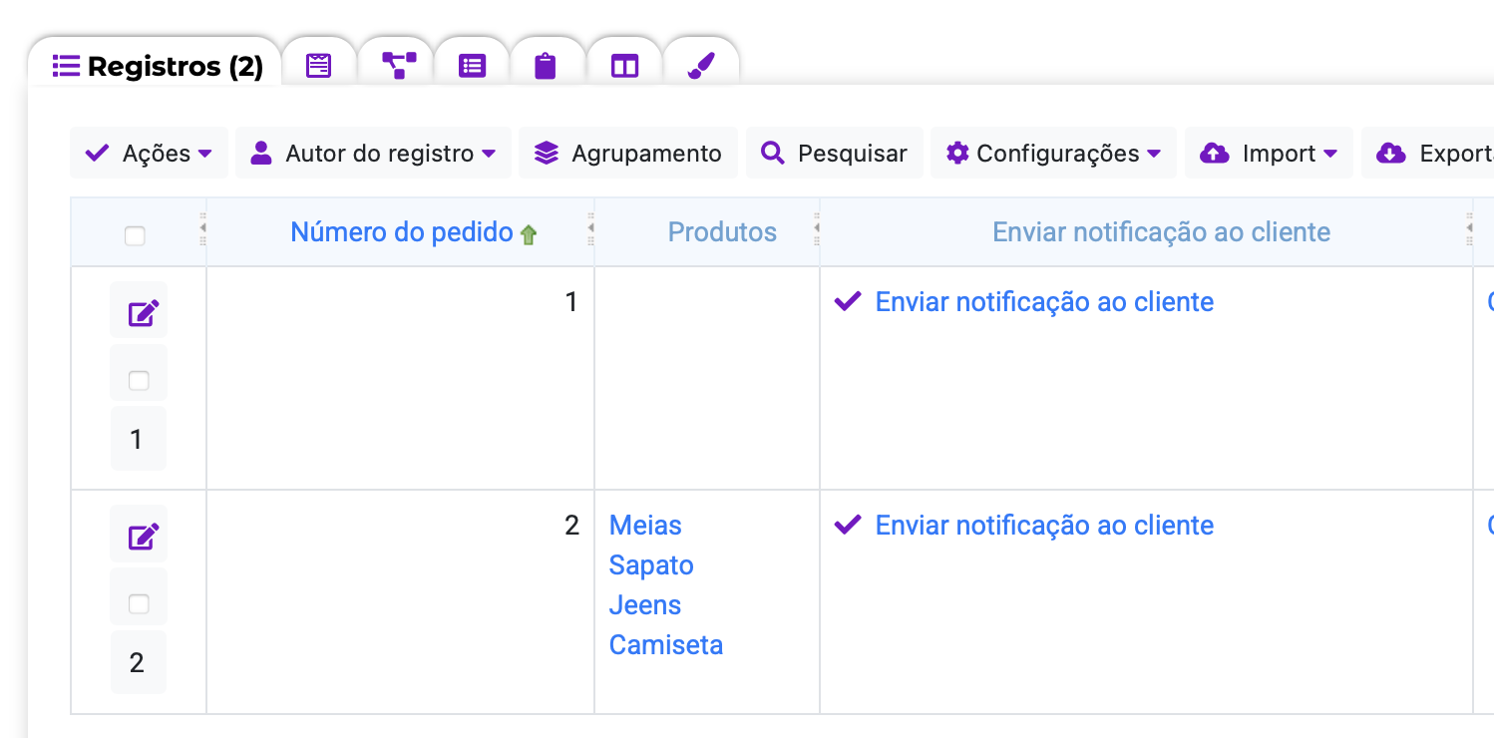The width and height of the screenshot is (1494, 738).
Task: Click the row number 1 label
Action: 138,439
